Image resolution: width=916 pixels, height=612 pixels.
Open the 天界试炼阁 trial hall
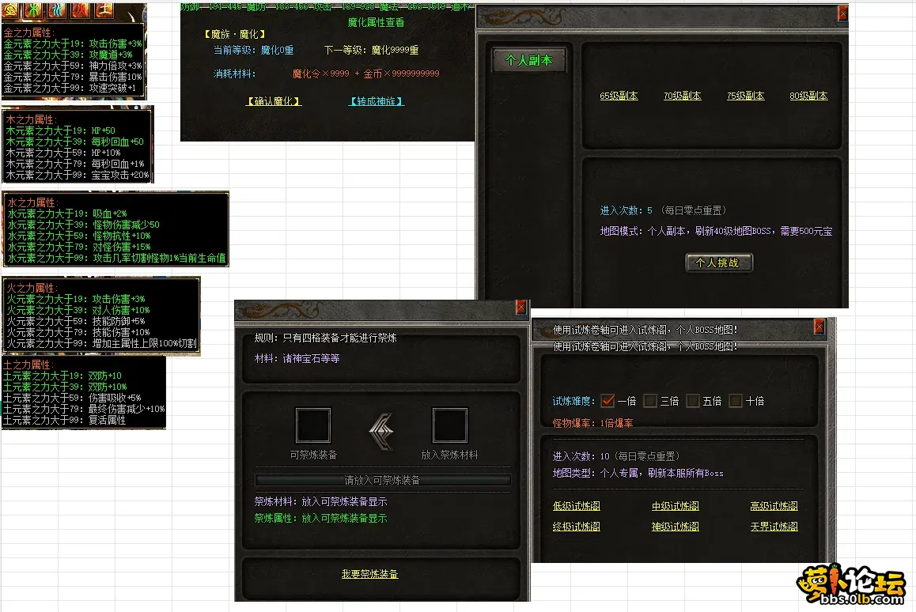[774, 527]
